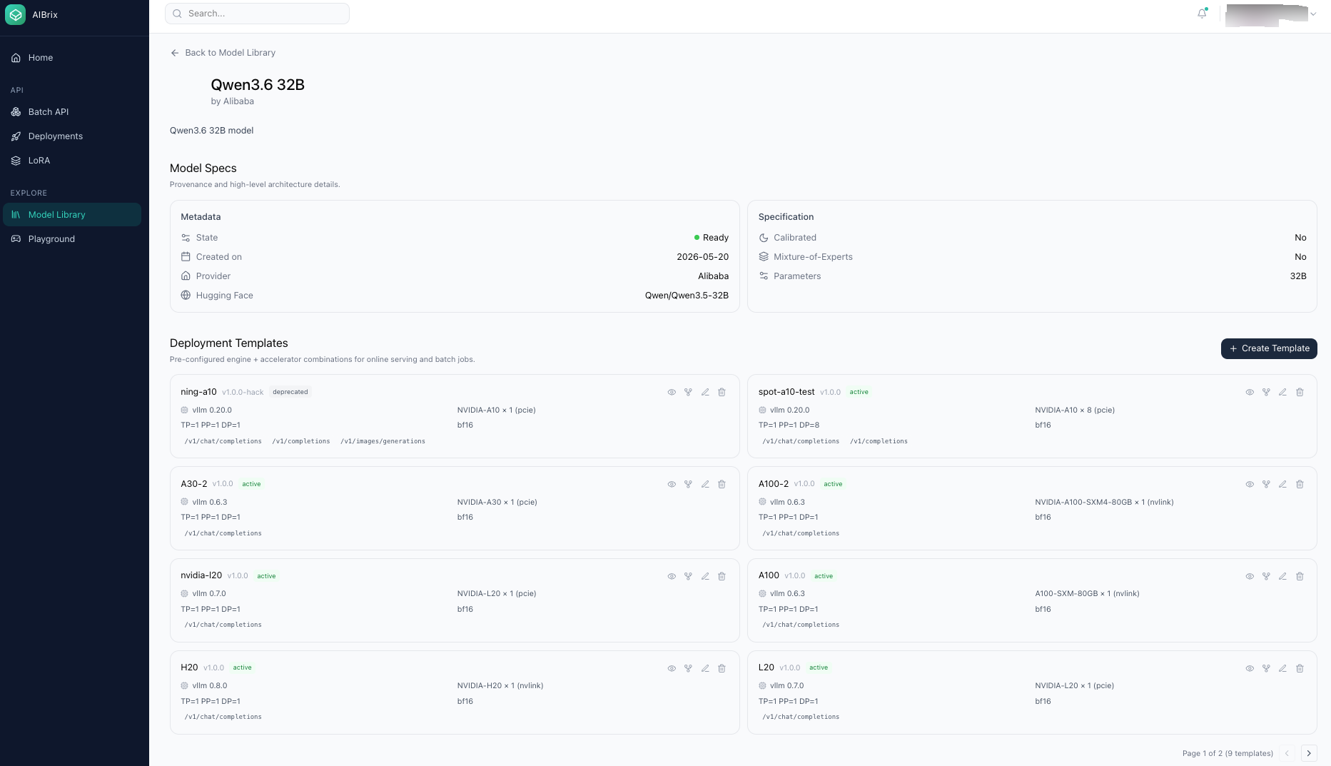The height and width of the screenshot is (766, 1331).
Task: View the H20 template eye icon
Action: pos(672,668)
